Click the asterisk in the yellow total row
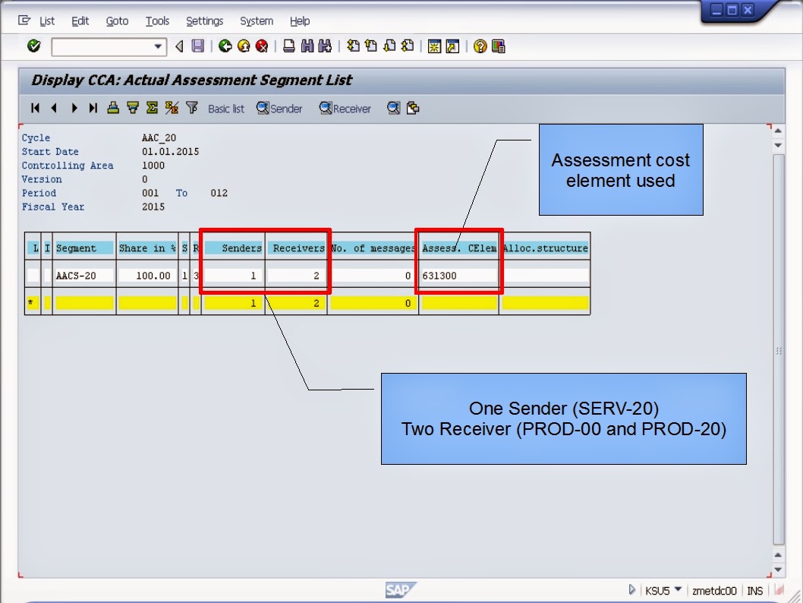 30,303
